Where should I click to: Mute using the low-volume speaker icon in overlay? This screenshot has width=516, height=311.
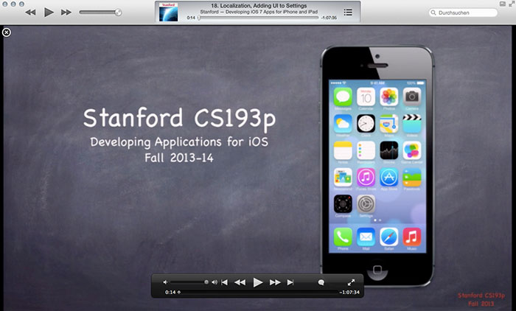click(x=165, y=282)
